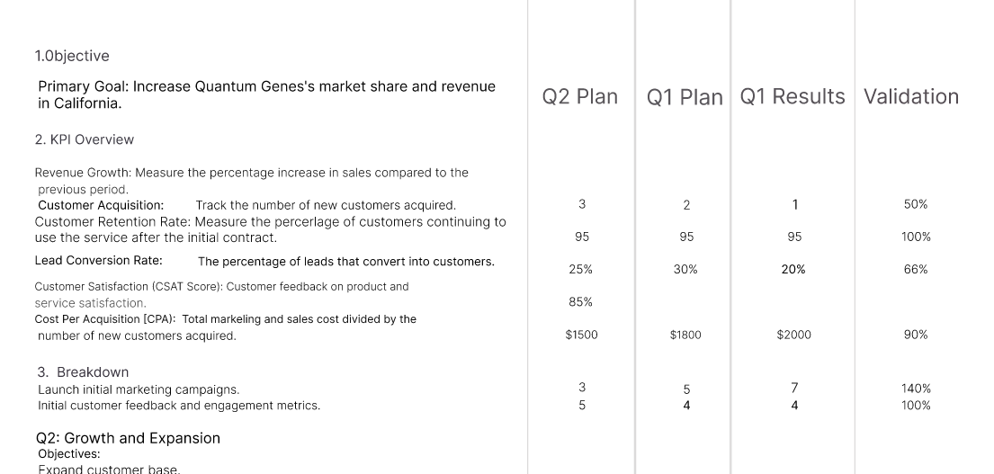Click the $1500 Q2 Plan cost value

(x=581, y=335)
